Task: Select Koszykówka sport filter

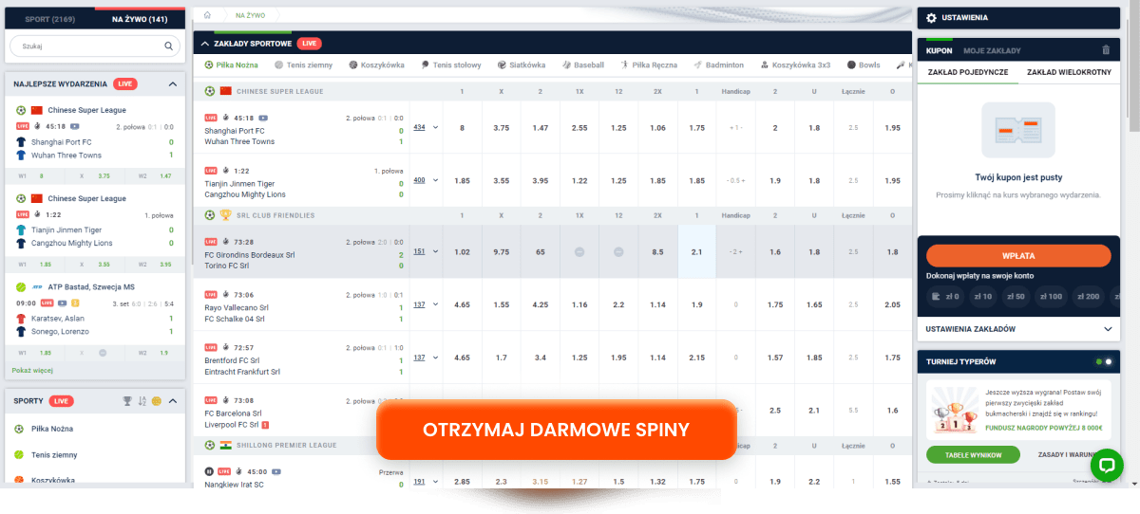Action: coord(376,65)
